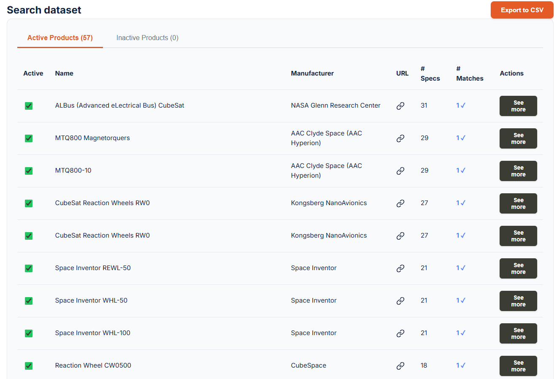Switch to Inactive Products (0) tab

click(x=147, y=38)
